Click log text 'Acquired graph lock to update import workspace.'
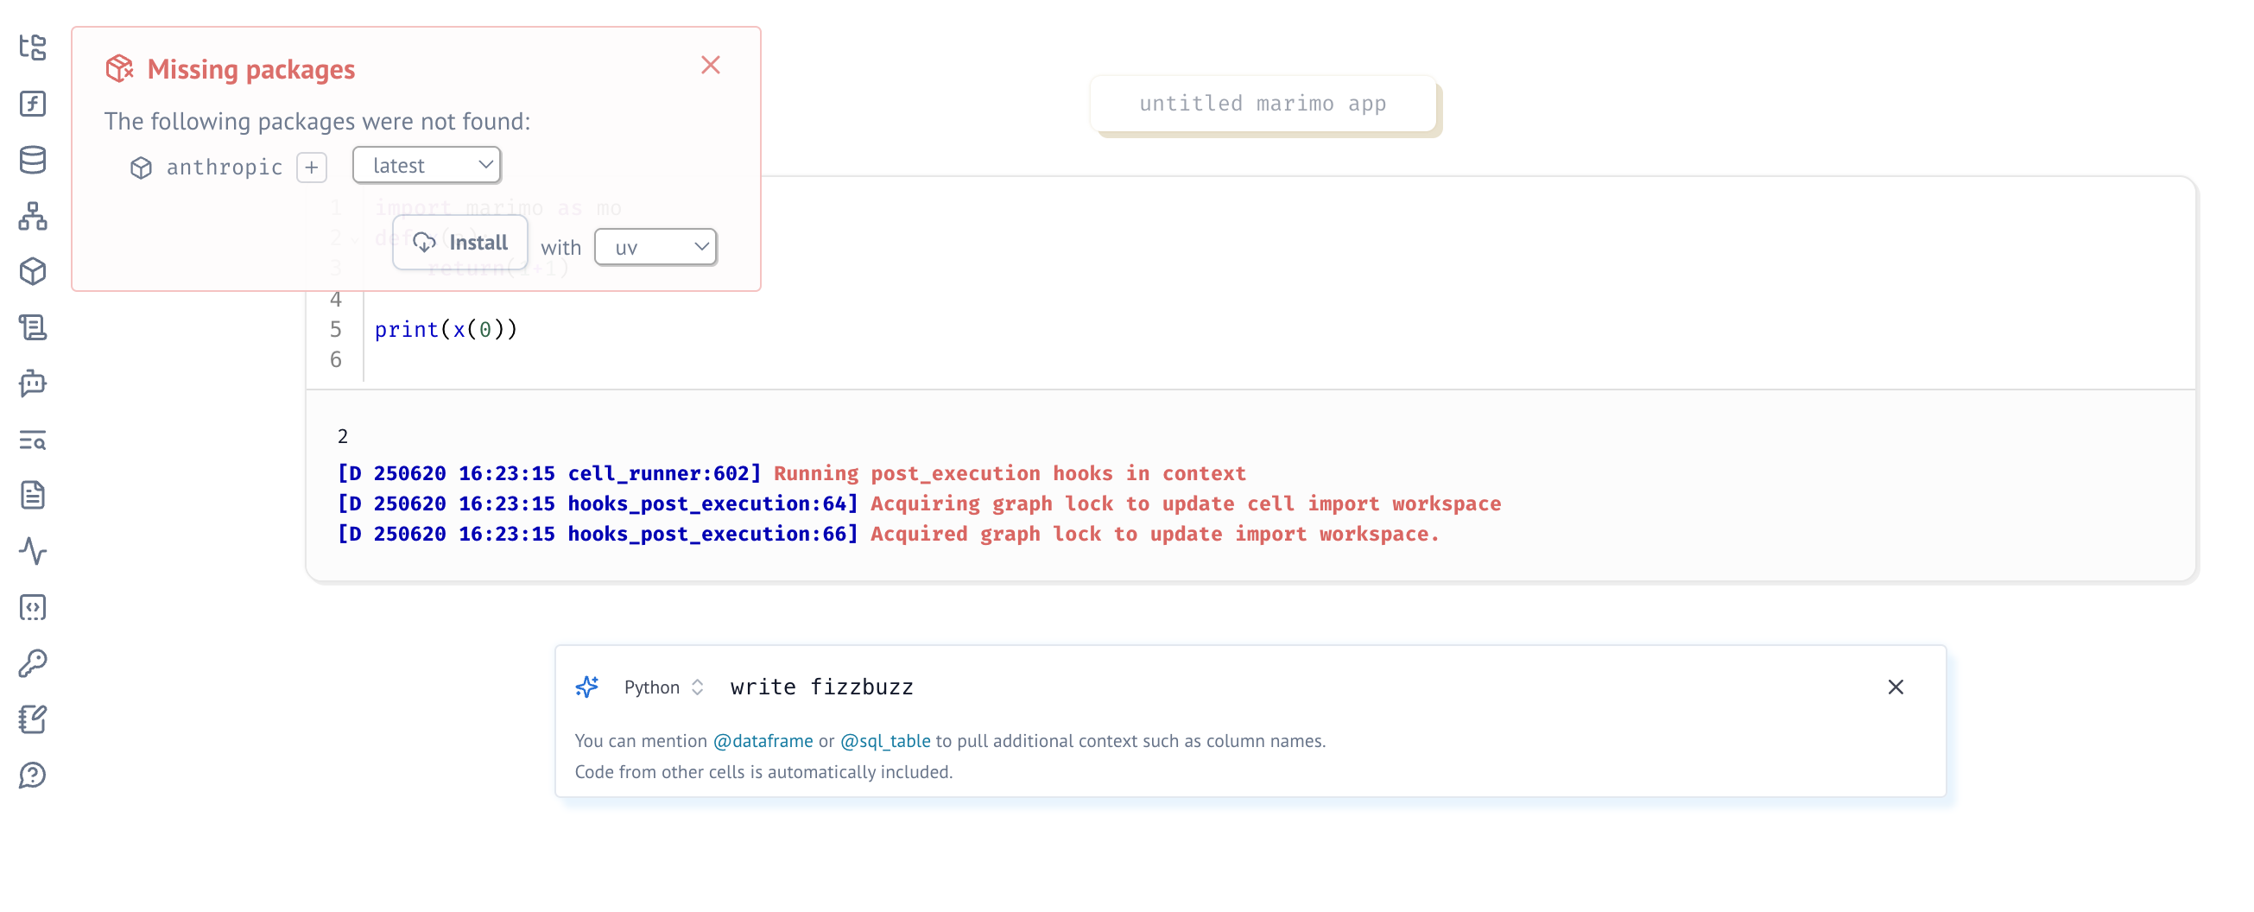The width and height of the screenshot is (2254, 912). pos(1155,534)
